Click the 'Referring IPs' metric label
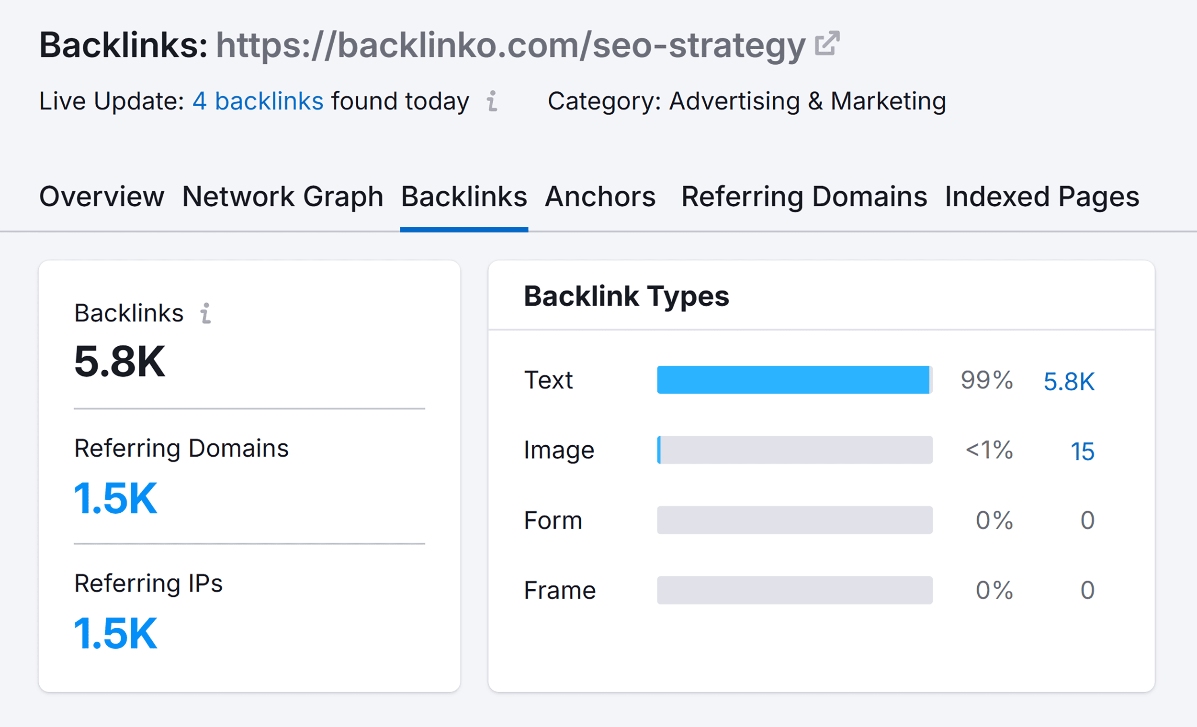1197x727 pixels. coord(148,584)
